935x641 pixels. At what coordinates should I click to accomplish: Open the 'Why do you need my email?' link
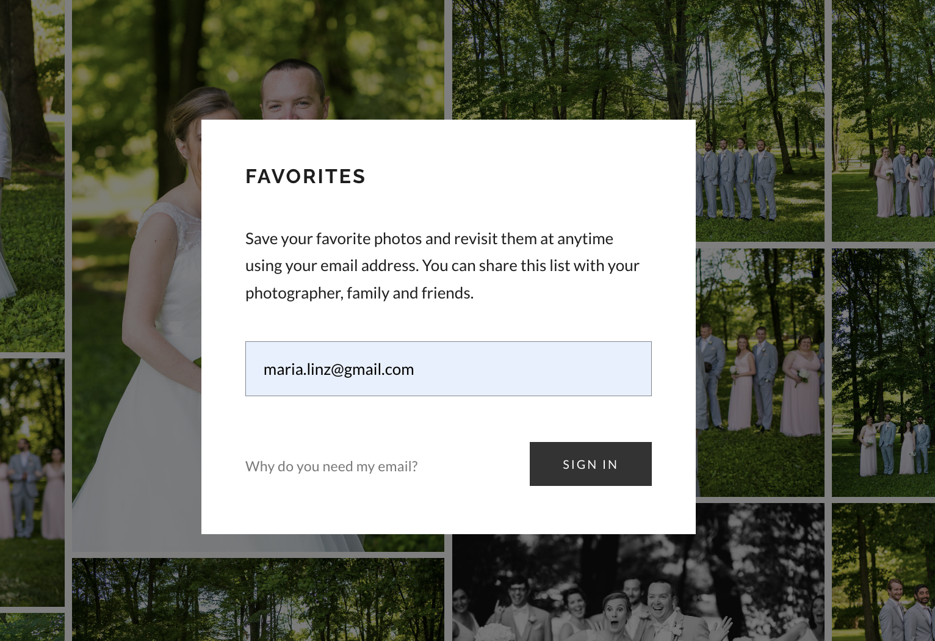click(331, 466)
